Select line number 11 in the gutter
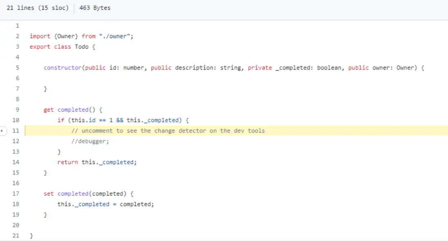The image size is (448, 241). pyautogui.click(x=16, y=131)
